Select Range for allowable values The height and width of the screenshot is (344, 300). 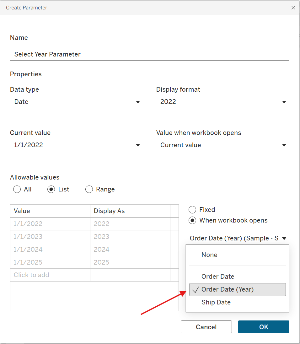[89, 189]
